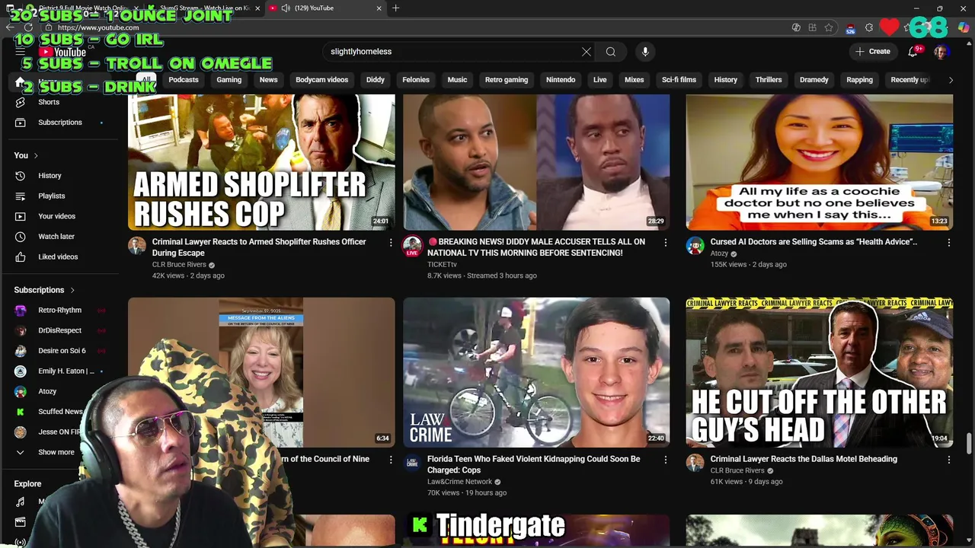Select the News chip
The width and height of the screenshot is (975, 548).
pos(268,80)
